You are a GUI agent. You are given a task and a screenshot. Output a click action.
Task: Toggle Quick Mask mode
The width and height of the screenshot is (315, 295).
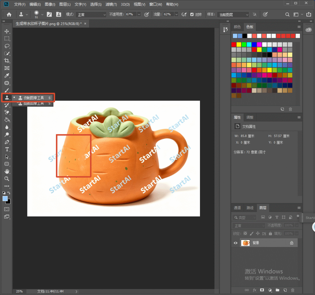pos(7,209)
